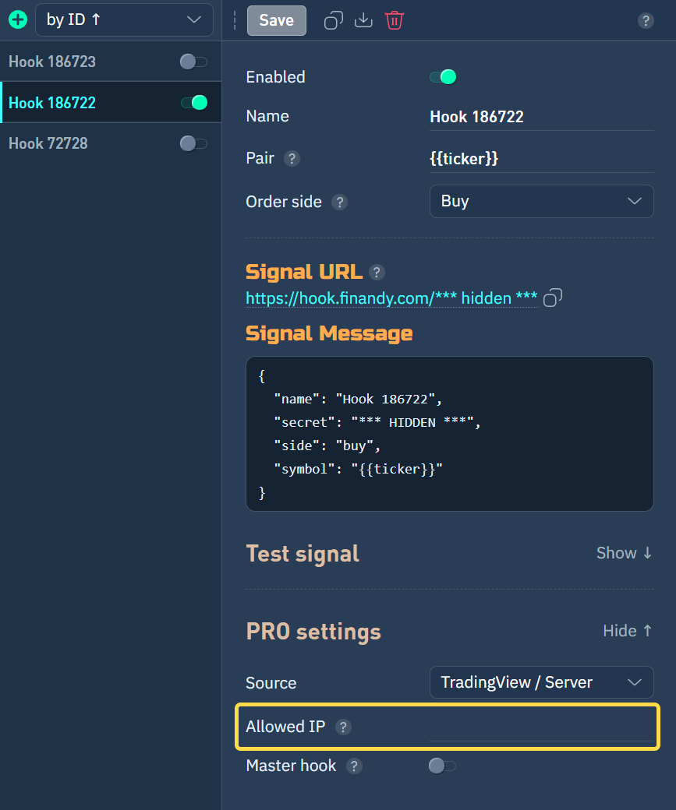Open help via top-right question mark
Image resolution: width=676 pixels, height=810 pixels.
[x=646, y=21]
